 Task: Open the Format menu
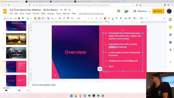coord(36,13)
